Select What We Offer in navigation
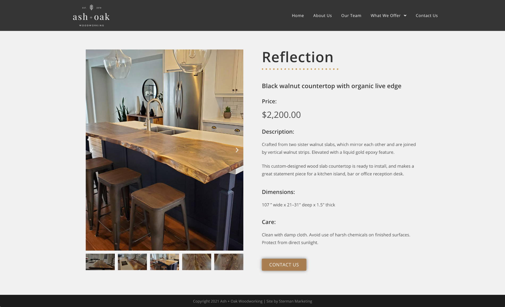The image size is (505, 307). click(386, 15)
